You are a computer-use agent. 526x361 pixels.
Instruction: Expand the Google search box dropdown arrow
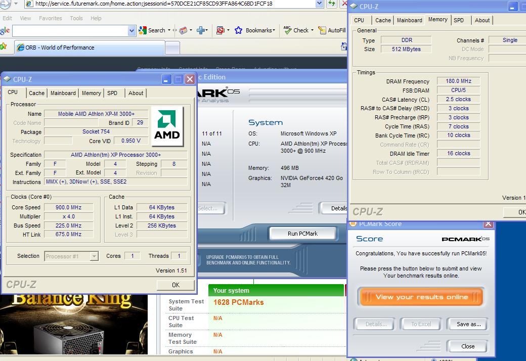(132, 31)
